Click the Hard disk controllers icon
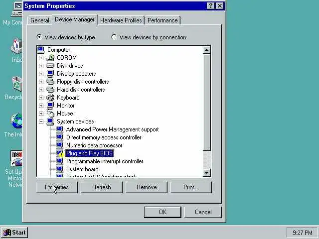The width and height of the screenshot is (319, 239). tap(50, 90)
